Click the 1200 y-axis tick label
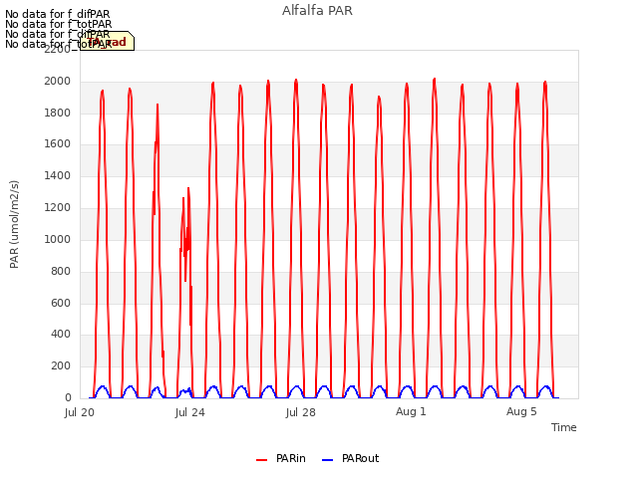 point(58,208)
